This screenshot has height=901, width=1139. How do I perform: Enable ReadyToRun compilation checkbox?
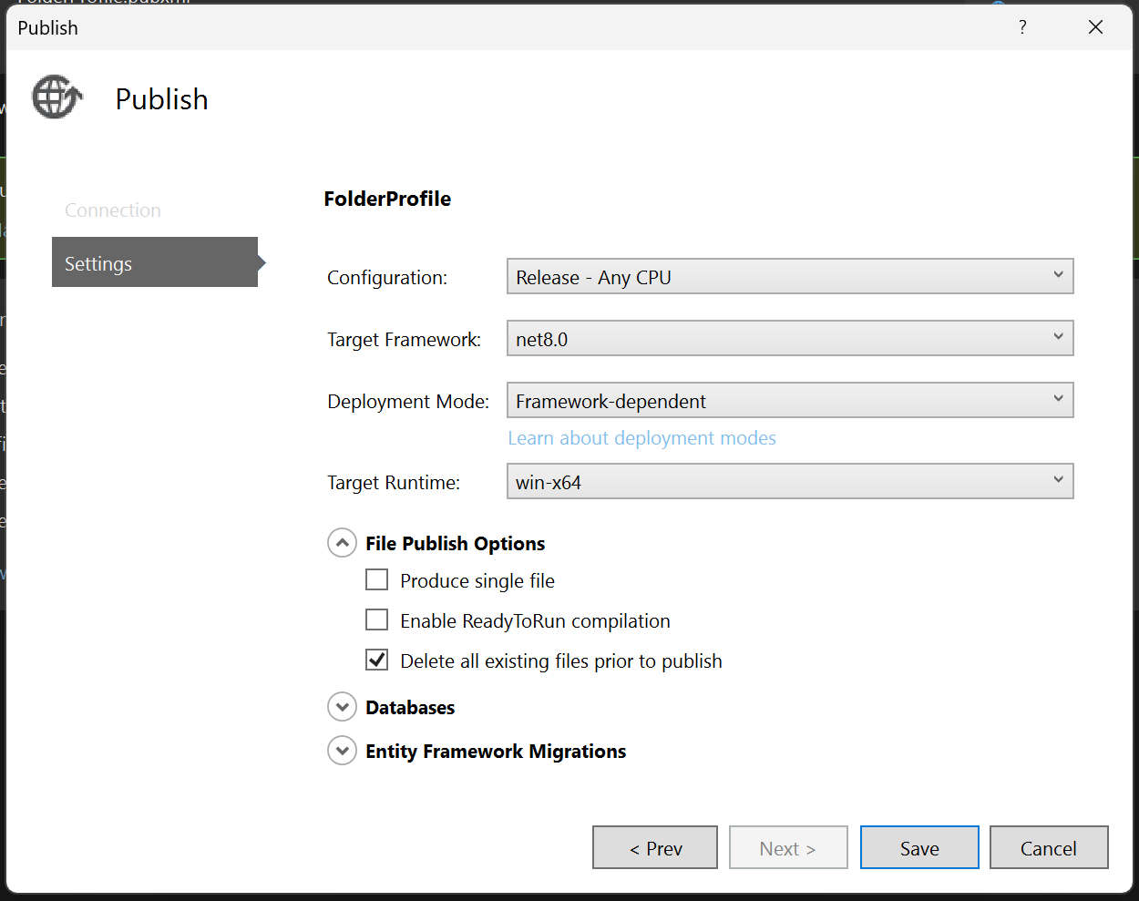coord(376,619)
